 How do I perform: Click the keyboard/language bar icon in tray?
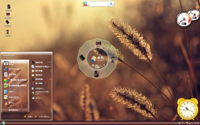176,123
